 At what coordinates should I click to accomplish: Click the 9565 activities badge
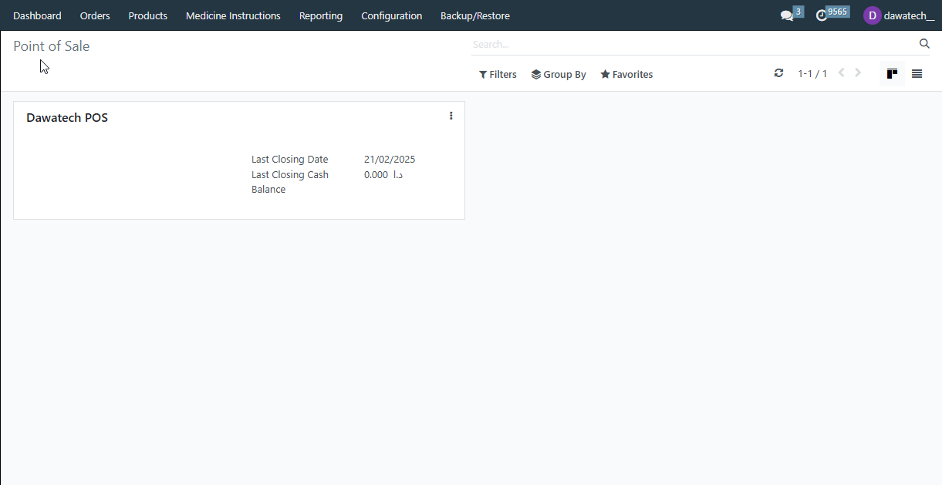click(838, 12)
